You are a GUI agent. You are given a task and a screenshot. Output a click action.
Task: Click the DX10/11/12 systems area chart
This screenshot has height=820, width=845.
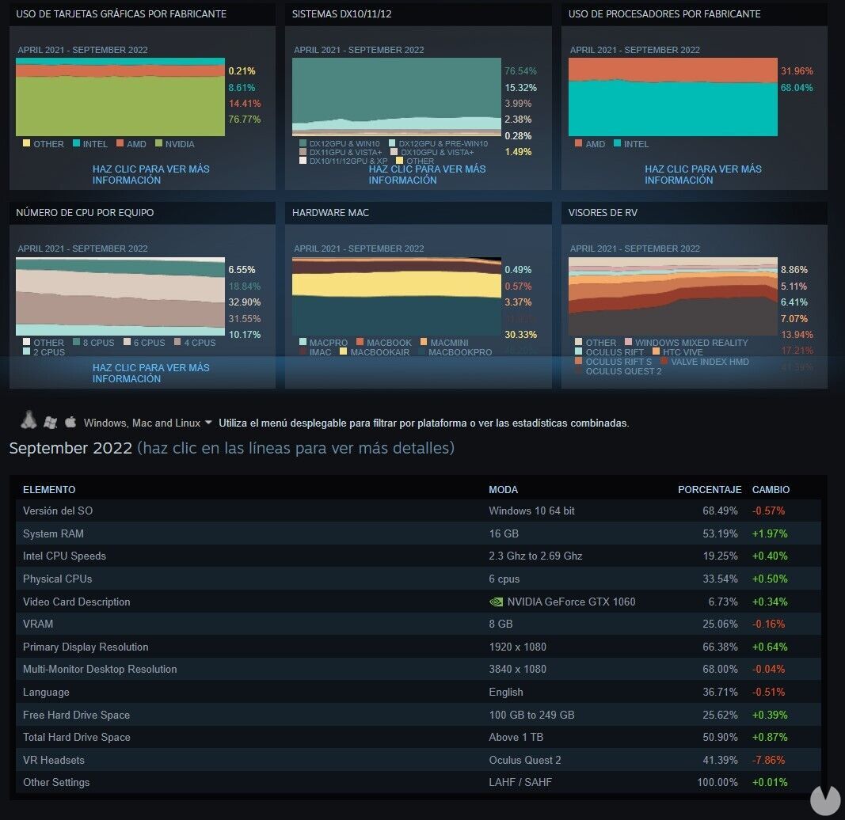coord(397,97)
